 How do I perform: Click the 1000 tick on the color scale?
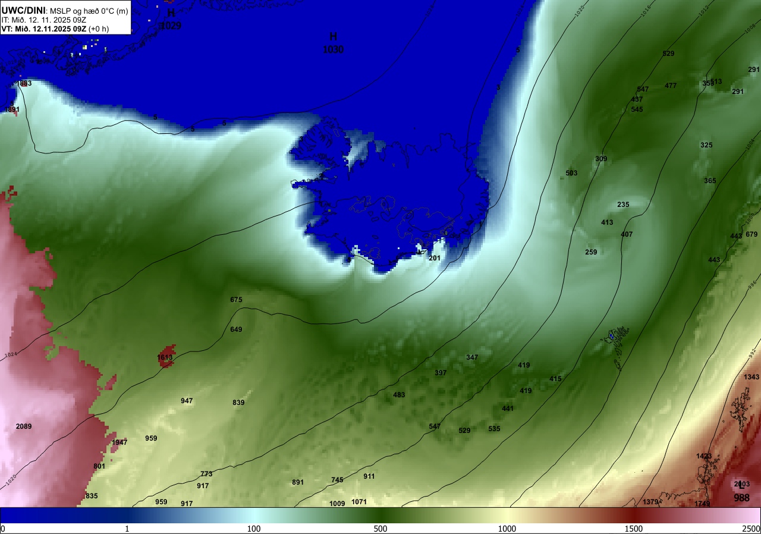[x=507, y=529]
